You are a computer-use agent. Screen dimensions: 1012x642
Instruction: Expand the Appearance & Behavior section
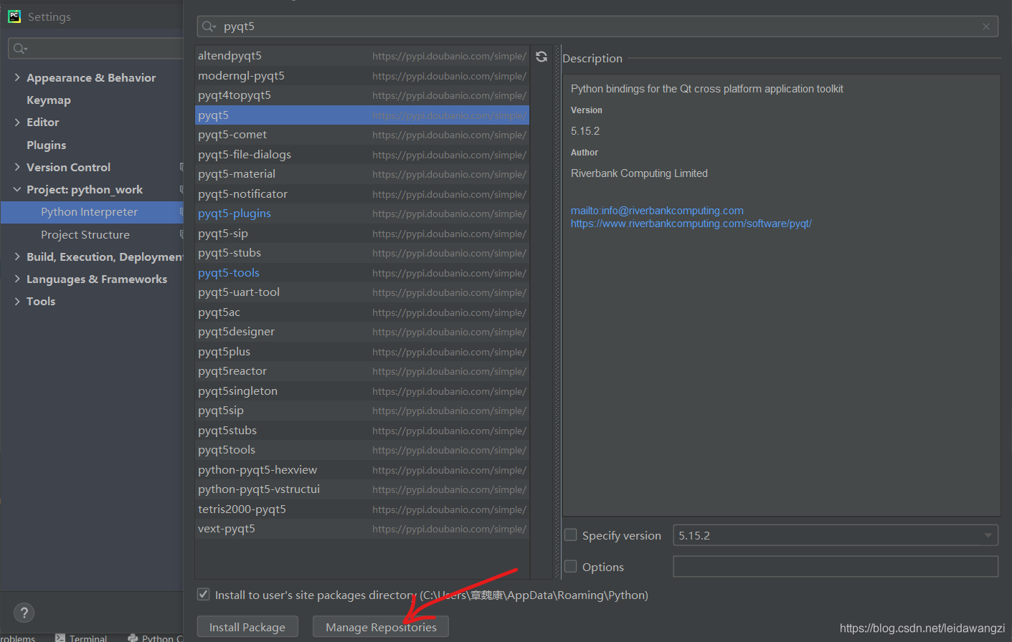point(17,77)
